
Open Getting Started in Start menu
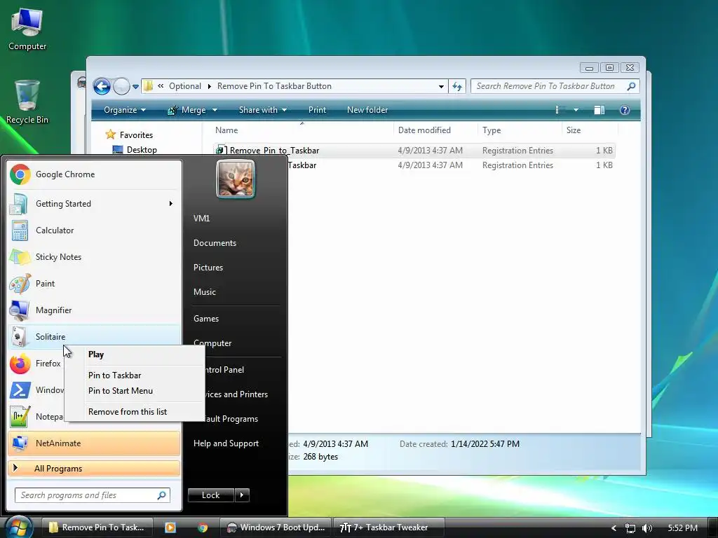click(x=94, y=204)
